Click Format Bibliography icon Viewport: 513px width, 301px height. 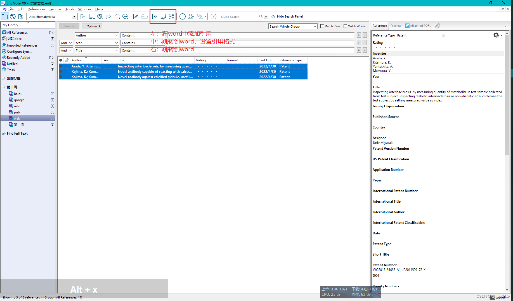(163, 16)
